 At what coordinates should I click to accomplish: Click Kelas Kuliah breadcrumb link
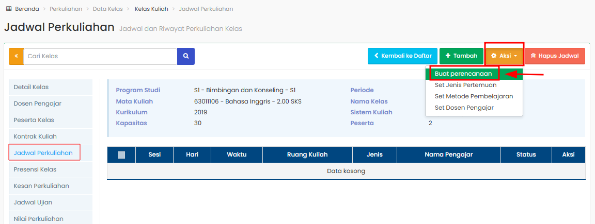(151, 9)
